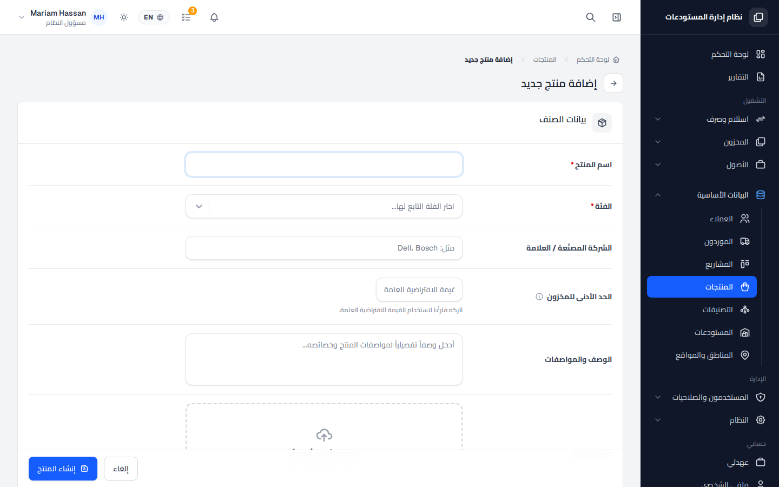Click إلغاء cancel button
779x487 pixels.
pyautogui.click(x=121, y=469)
